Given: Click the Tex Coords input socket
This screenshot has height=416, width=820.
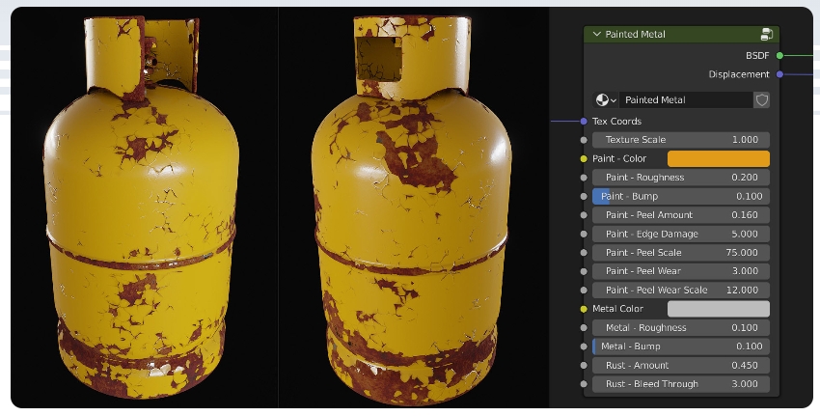Looking at the screenshot, I should coord(584,121).
